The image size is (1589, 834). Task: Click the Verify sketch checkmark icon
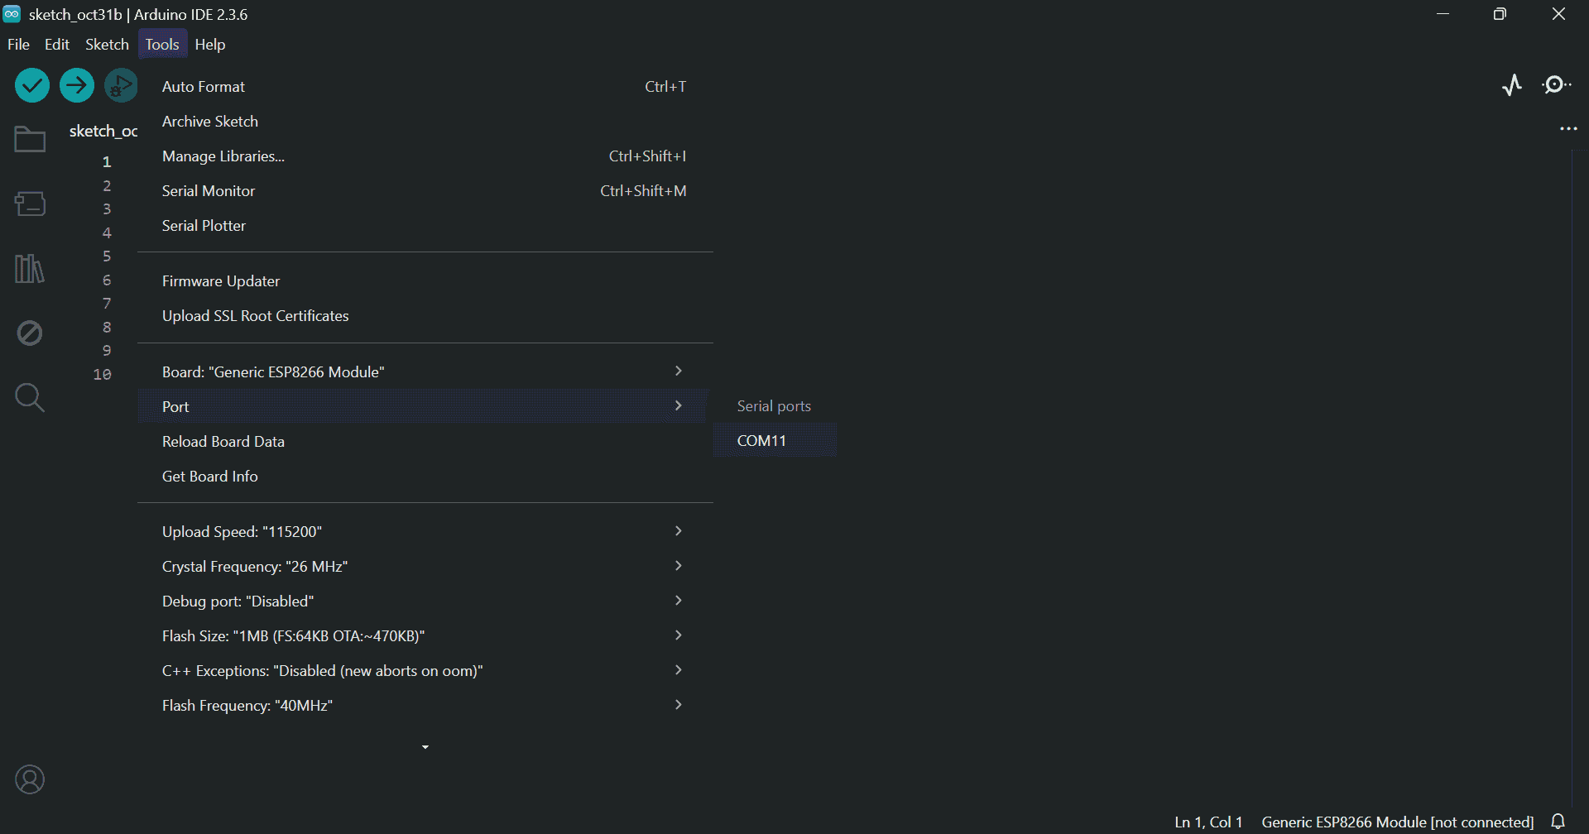coord(31,84)
